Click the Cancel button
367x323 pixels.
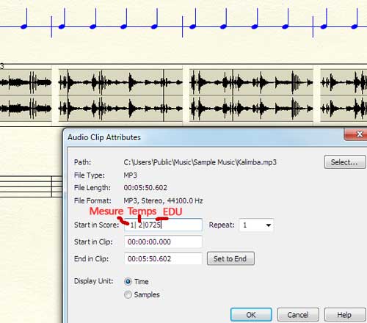click(x=298, y=315)
